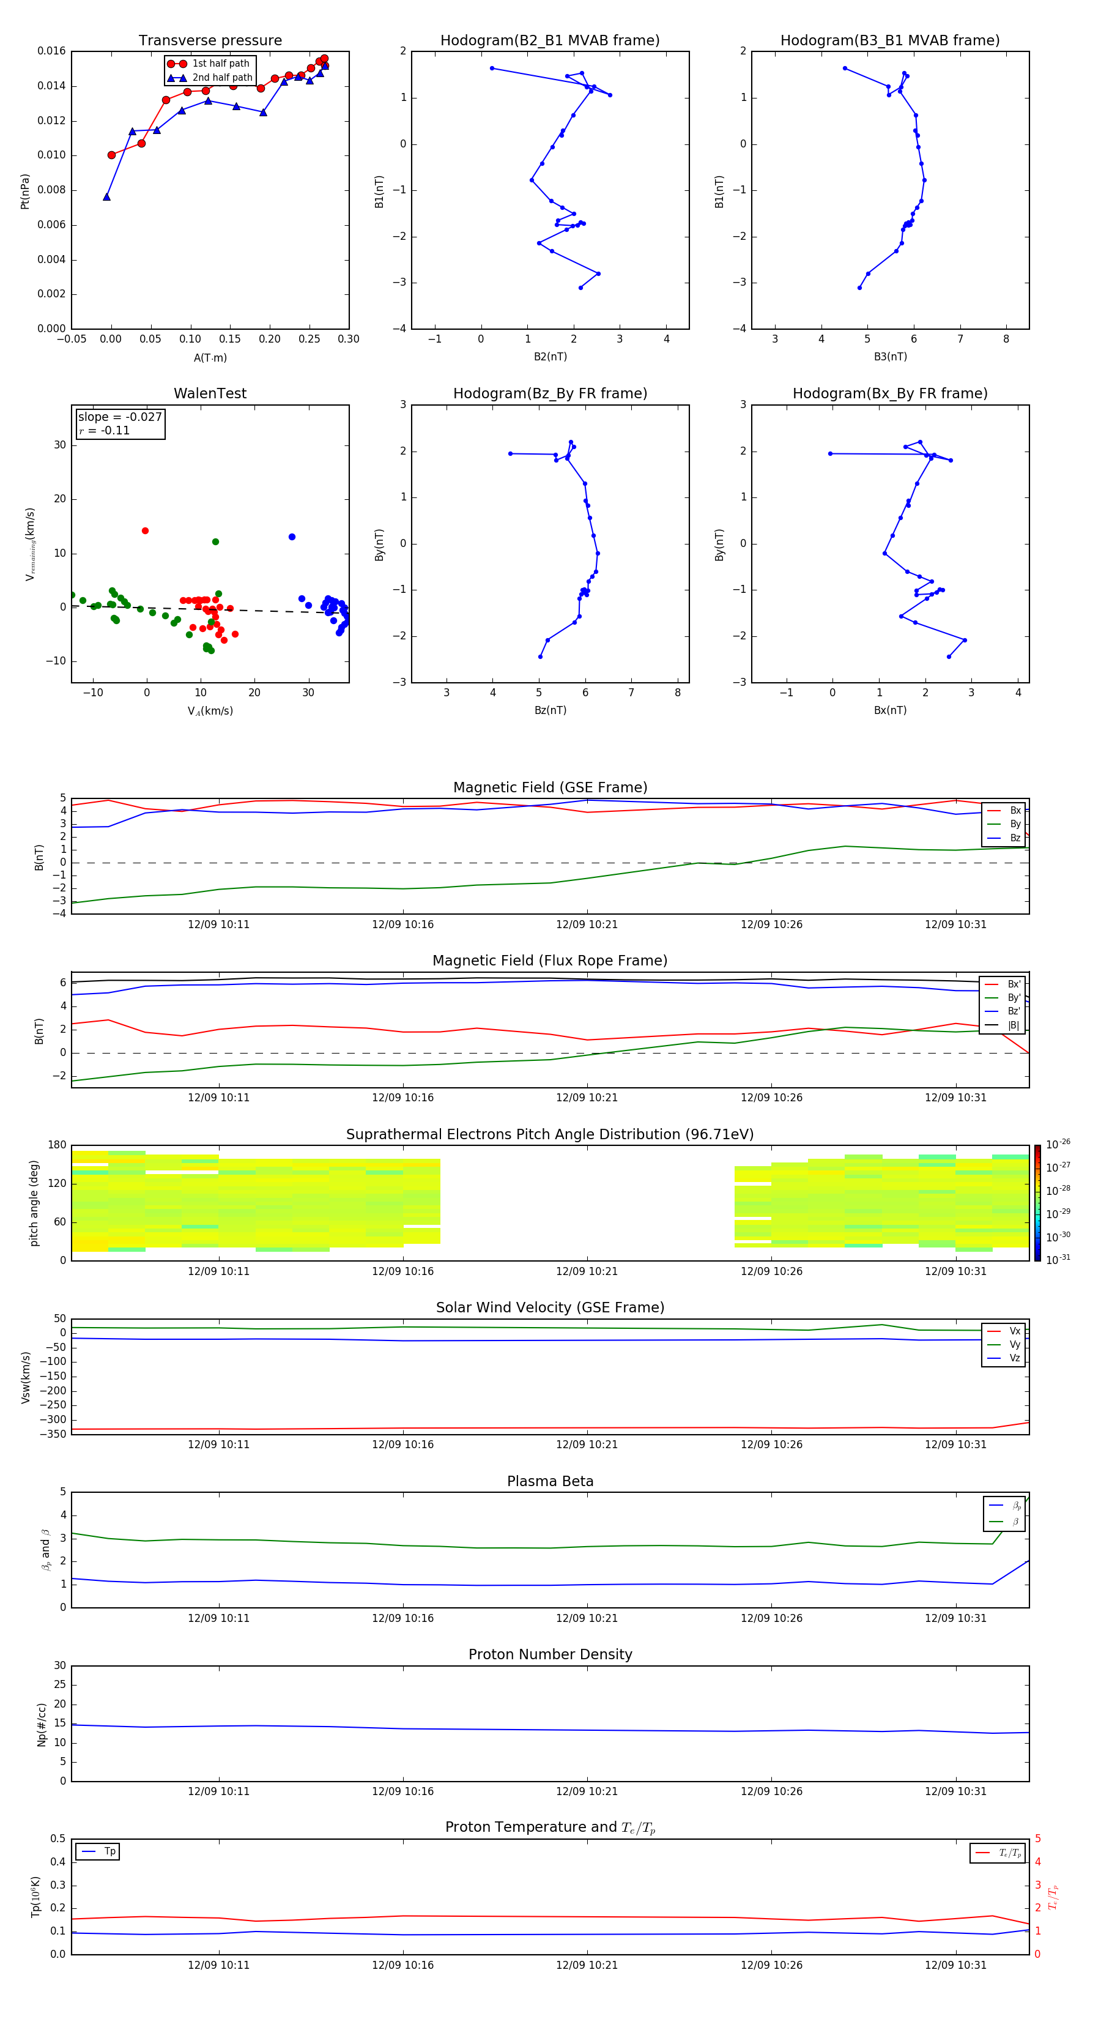Select the Bz entry in GSE field legend
The image size is (1101, 2019).
[x=1004, y=838]
